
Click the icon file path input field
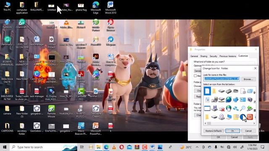pyautogui.click(x=222, y=79)
